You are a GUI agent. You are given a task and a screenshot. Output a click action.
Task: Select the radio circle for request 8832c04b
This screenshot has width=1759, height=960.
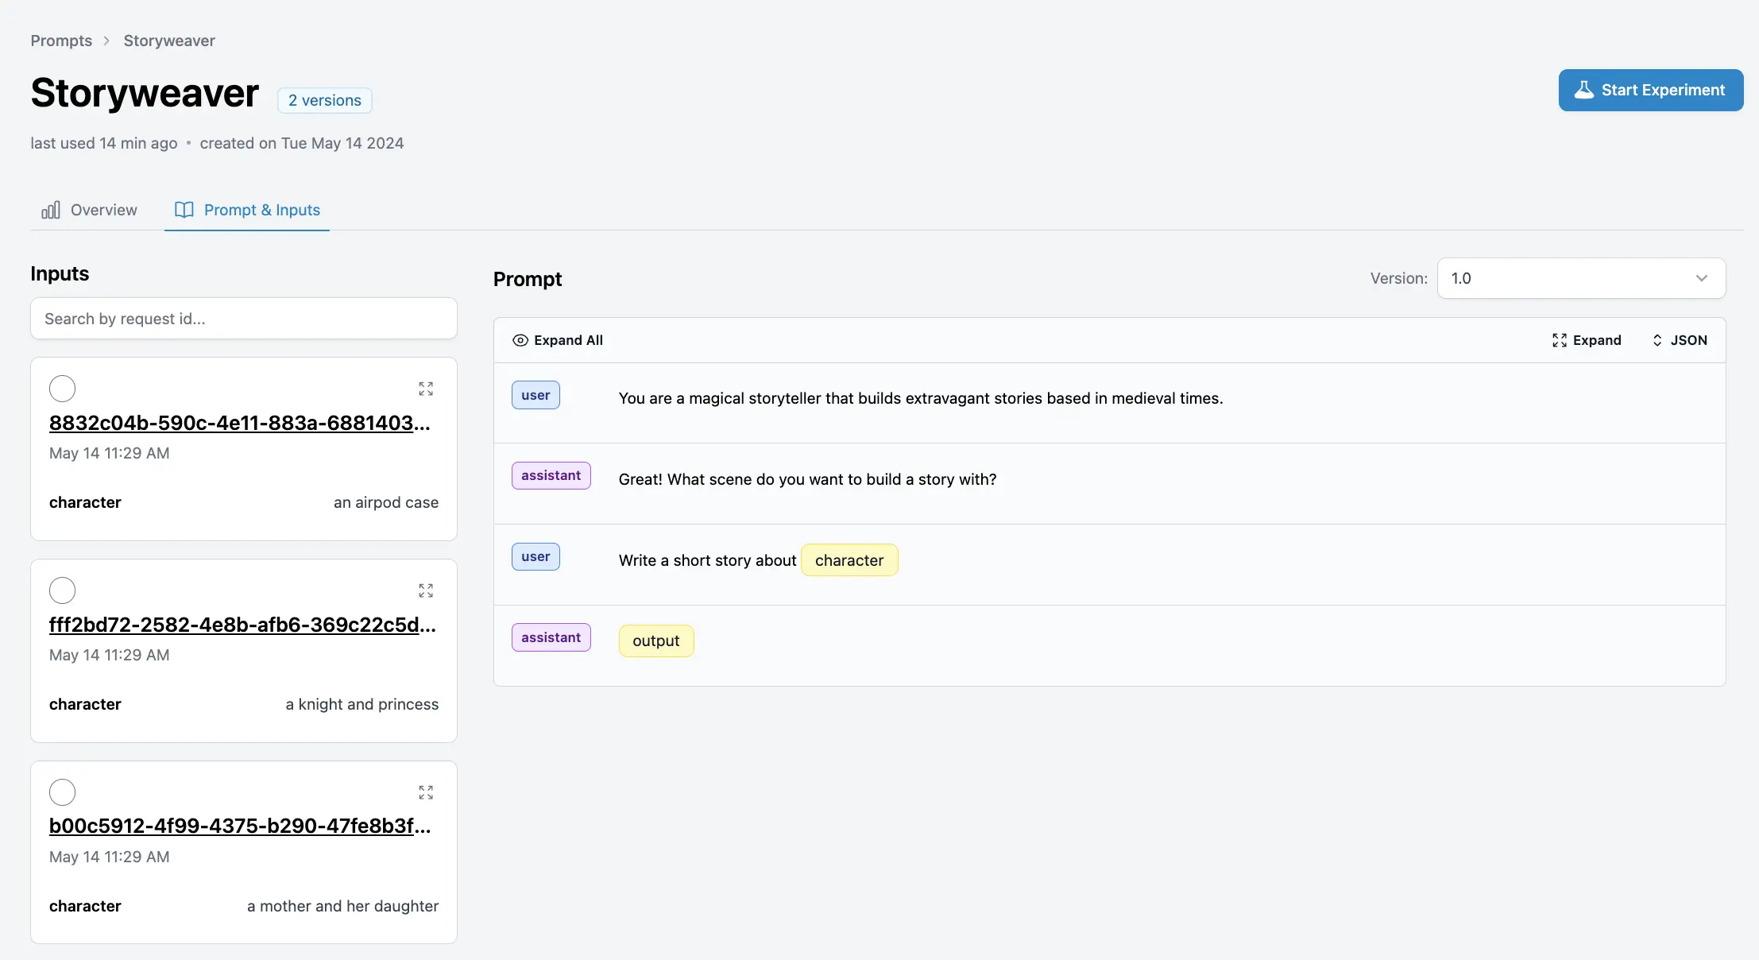coord(62,389)
